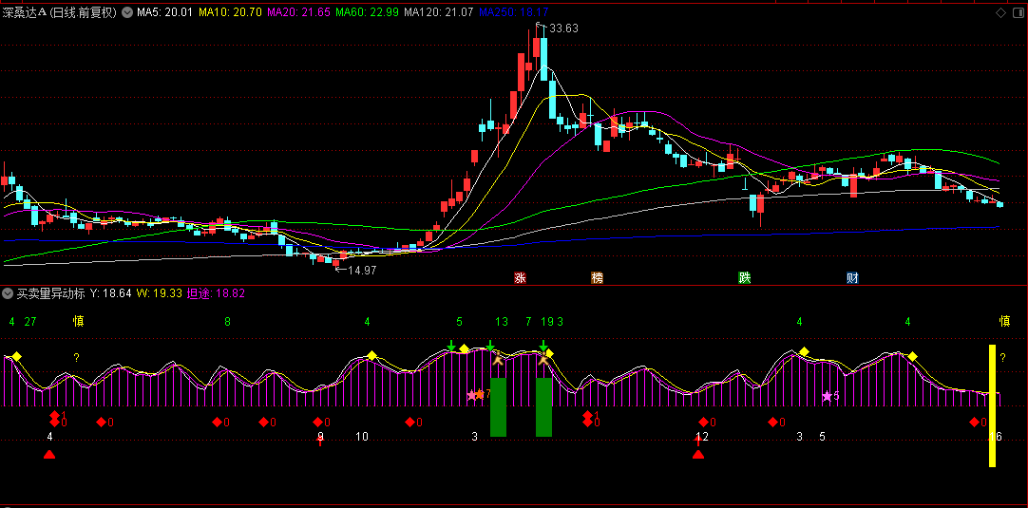This screenshot has width=1028, height=508.
Task: Click the green 8 count label
Action: click(x=227, y=321)
